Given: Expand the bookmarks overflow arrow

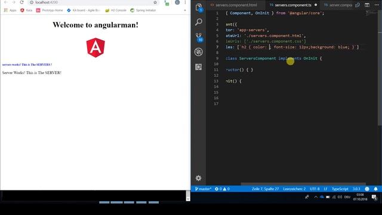Looking at the screenshot, I should (185, 10).
